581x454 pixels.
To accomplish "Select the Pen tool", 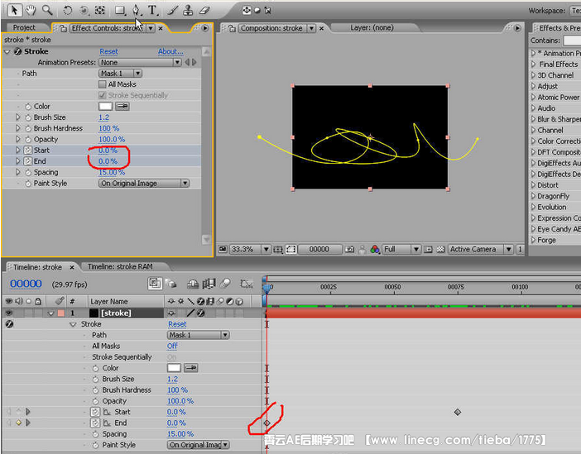I will pos(136,10).
